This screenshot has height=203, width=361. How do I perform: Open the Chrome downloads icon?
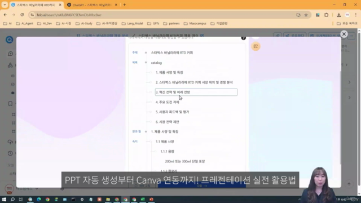tap(338, 15)
